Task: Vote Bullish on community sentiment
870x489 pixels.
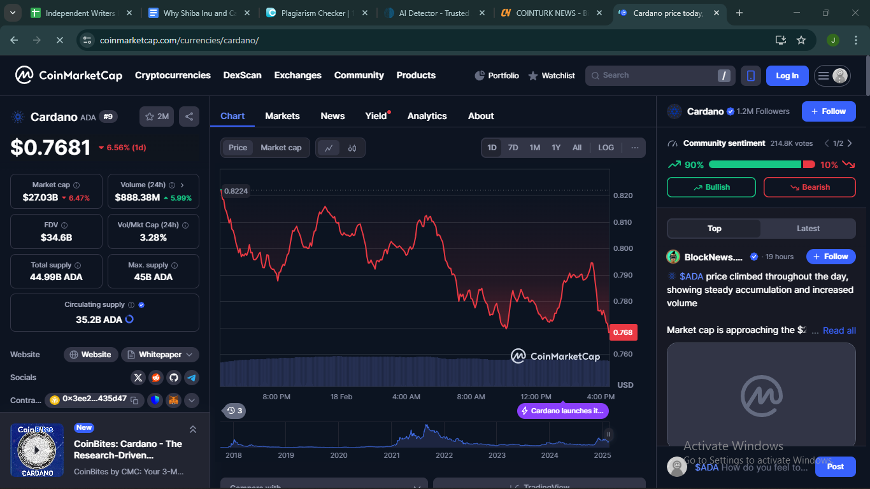Action: [x=711, y=187]
